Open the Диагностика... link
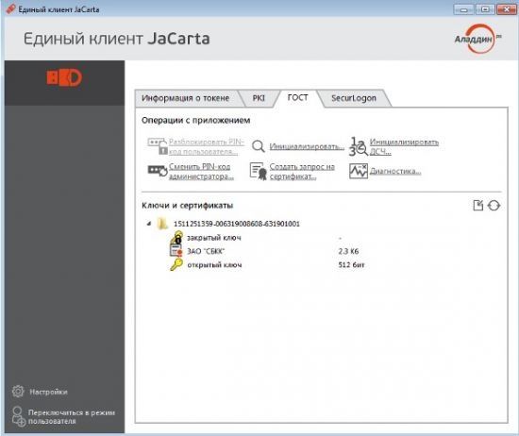519x436 pixels. 395,171
